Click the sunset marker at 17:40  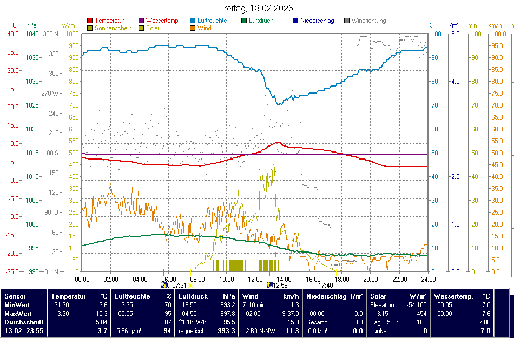(337, 285)
